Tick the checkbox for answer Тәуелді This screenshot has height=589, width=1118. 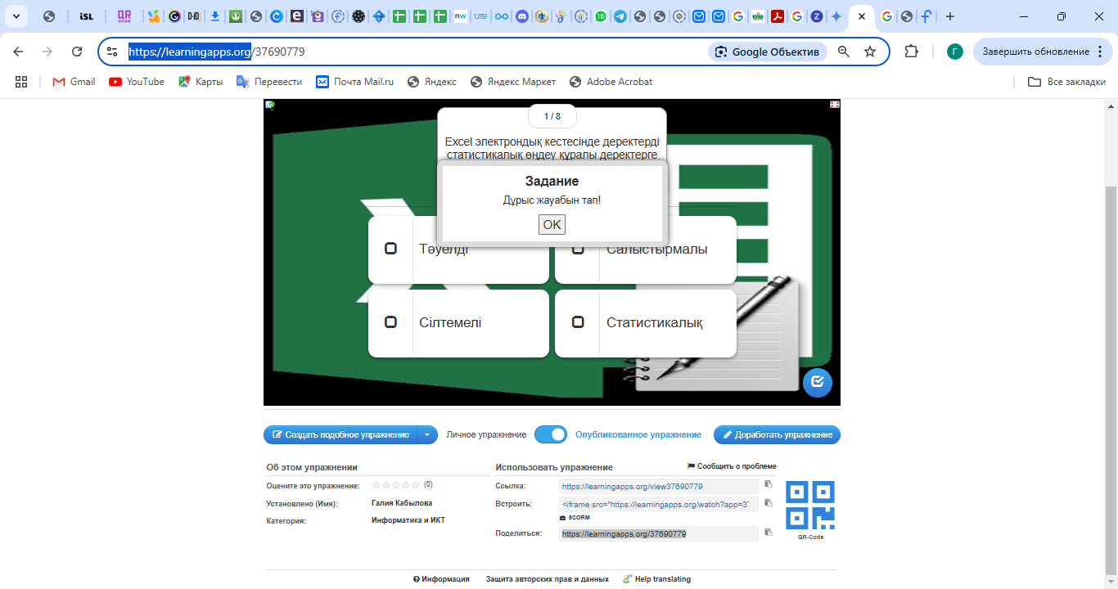coord(391,249)
